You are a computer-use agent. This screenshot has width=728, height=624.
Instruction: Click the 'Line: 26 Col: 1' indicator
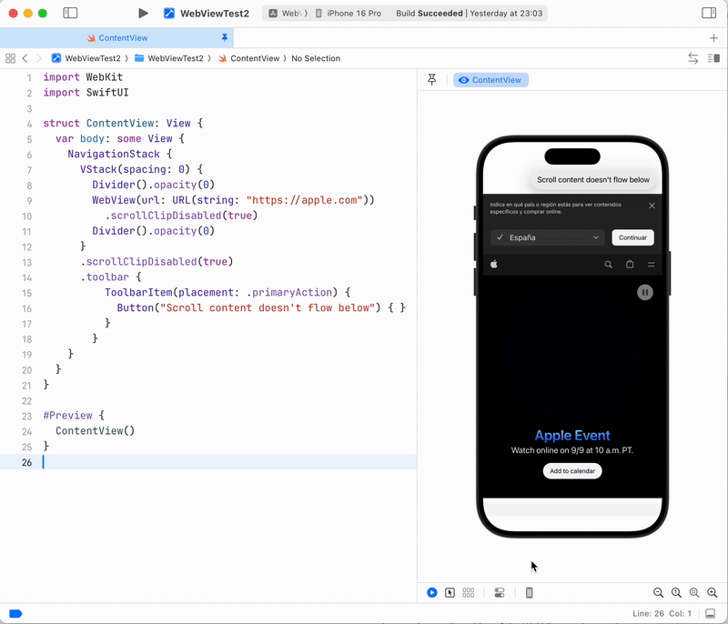tap(662, 614)
